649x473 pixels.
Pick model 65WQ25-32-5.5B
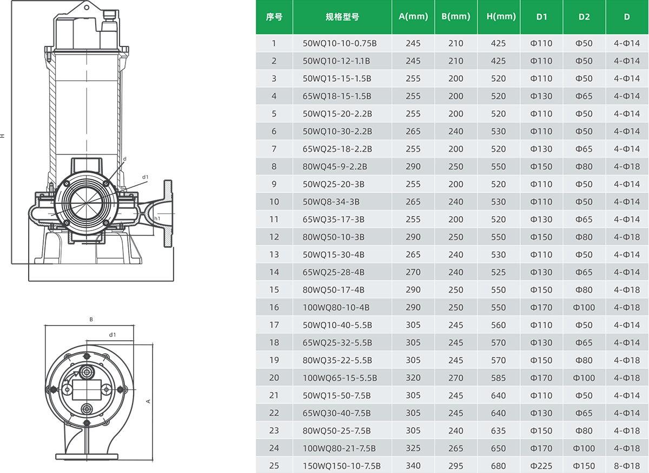(337, 343)
